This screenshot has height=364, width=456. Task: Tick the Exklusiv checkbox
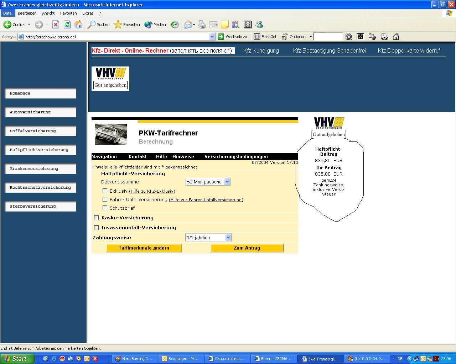tap(105, 191)
